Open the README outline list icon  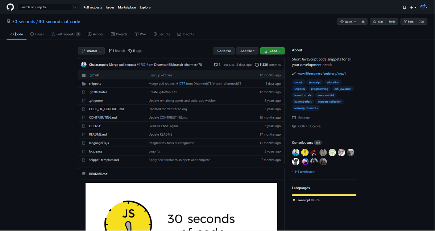[84, 174]
